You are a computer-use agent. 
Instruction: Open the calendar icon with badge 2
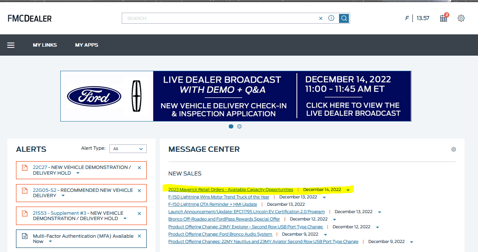444,18
